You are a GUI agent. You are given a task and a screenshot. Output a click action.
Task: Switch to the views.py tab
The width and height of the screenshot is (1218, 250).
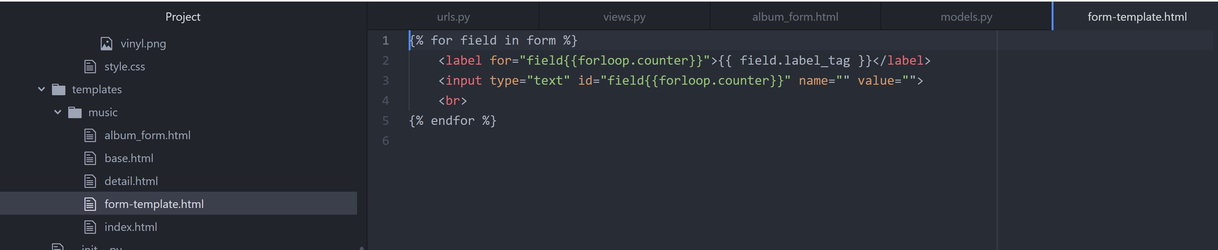pos(624,17)
